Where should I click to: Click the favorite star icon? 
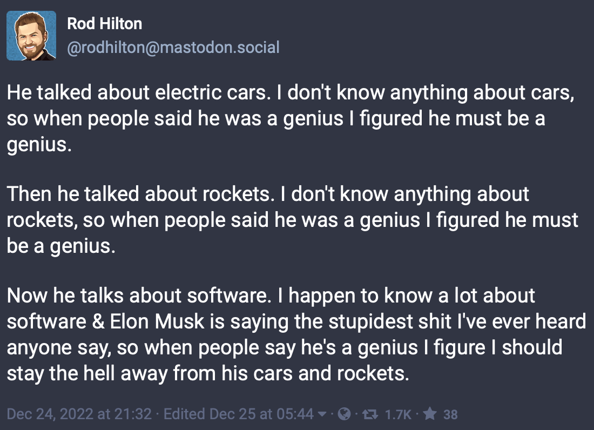430,414
